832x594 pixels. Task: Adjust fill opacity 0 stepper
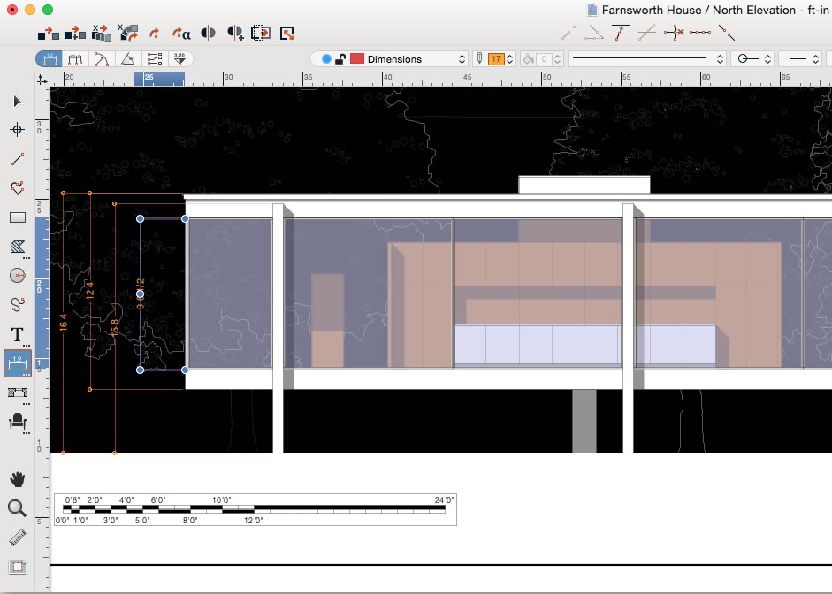click(558, 59)
